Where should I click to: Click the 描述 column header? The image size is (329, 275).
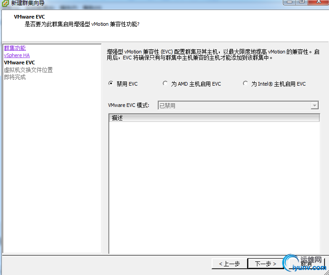[x=214, y=118]
